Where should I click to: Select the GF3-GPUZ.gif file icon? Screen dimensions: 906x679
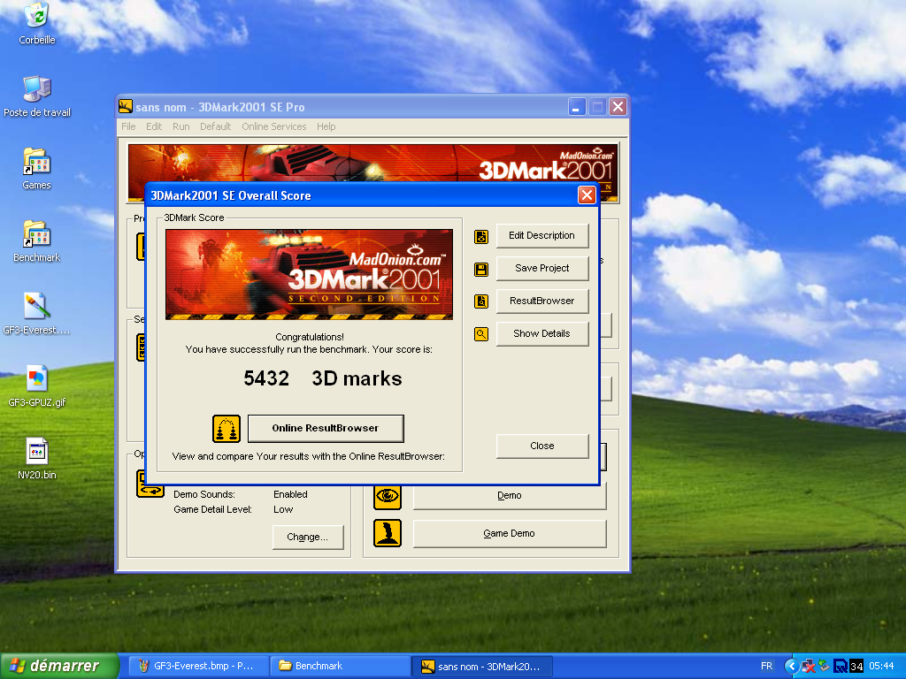pos(37,379)
